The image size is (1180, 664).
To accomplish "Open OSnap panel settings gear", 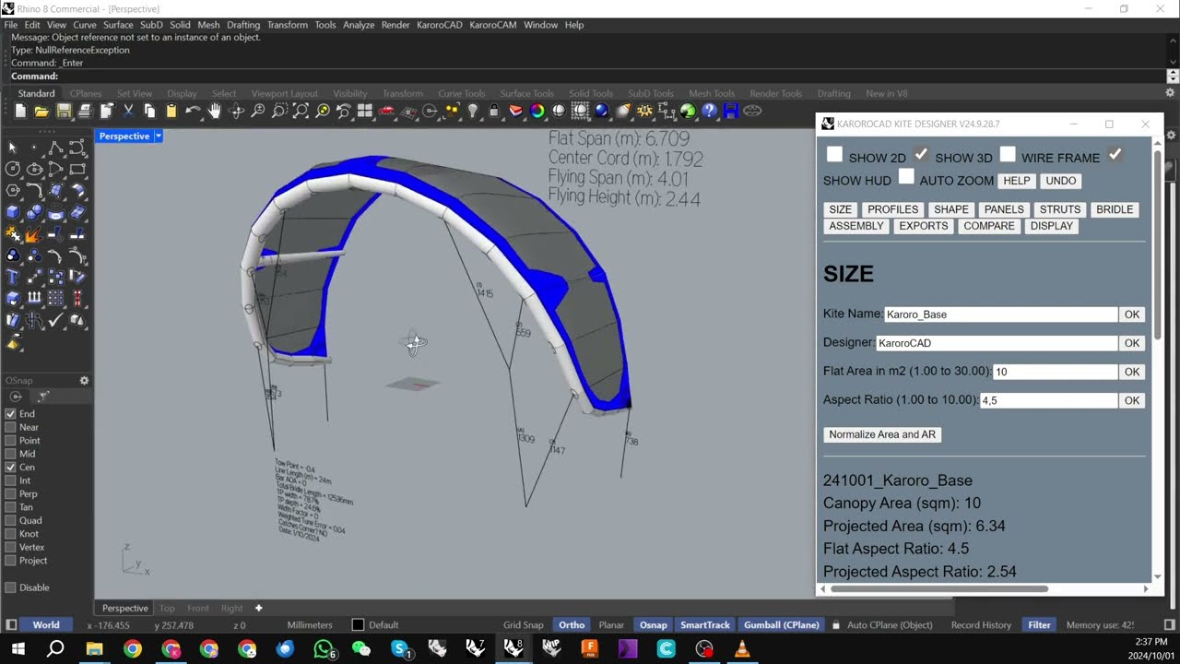I will click(x=84, y=381).
